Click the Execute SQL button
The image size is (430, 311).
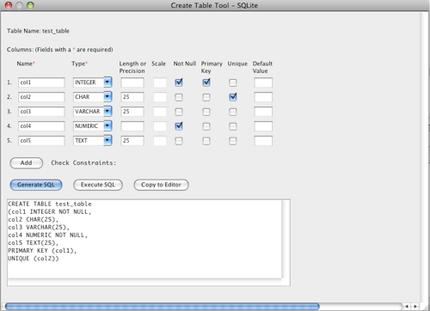[x=98, y=185]
